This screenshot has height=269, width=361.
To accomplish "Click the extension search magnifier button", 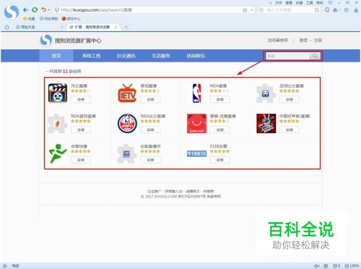I will 315,56.
